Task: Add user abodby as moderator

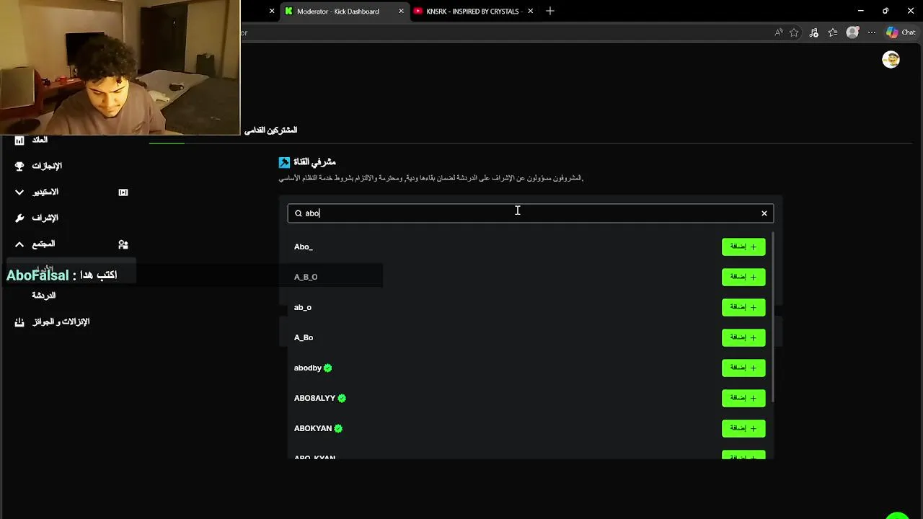Action: 743,368
